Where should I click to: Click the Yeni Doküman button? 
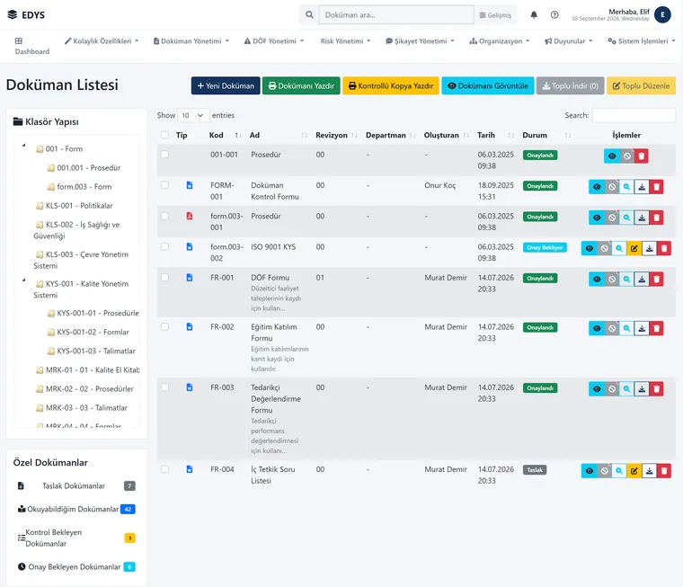pos(226,86)
